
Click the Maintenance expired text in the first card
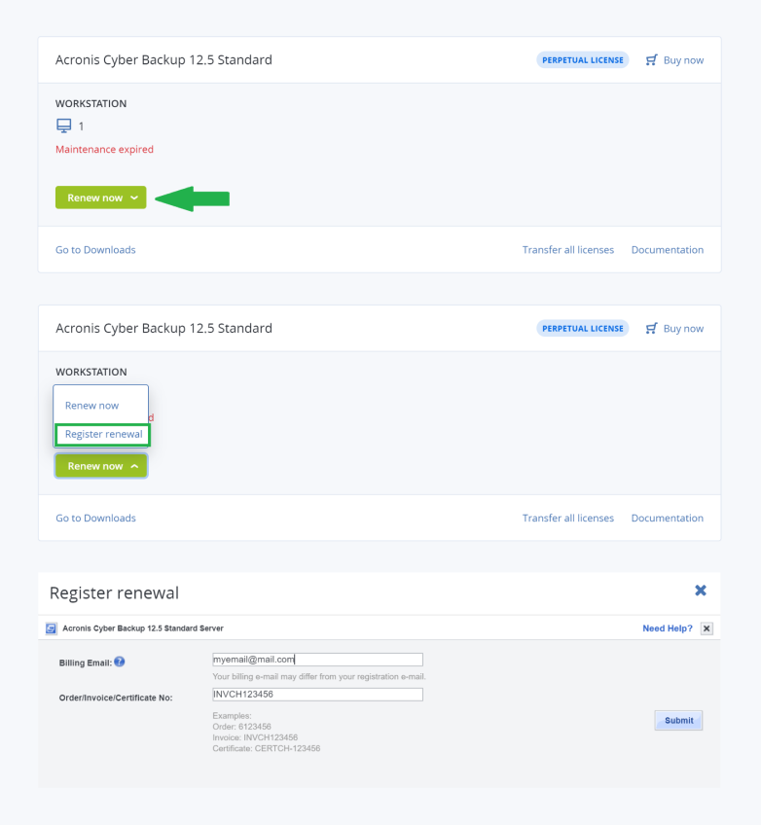105,150
